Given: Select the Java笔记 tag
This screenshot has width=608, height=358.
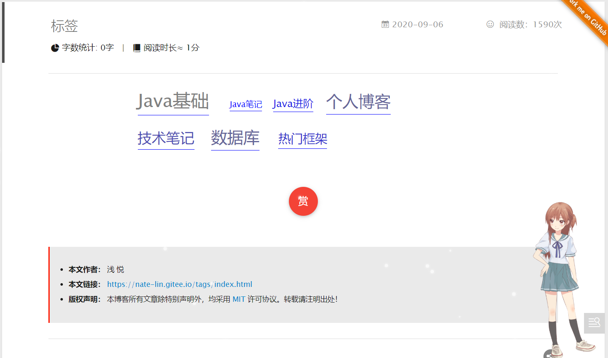Looking at the screenshot, I should (245, 104).
